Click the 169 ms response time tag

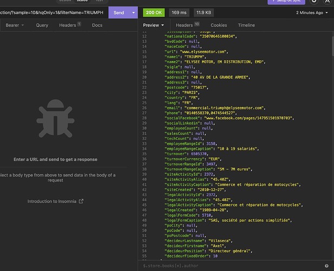pos(179,12)
